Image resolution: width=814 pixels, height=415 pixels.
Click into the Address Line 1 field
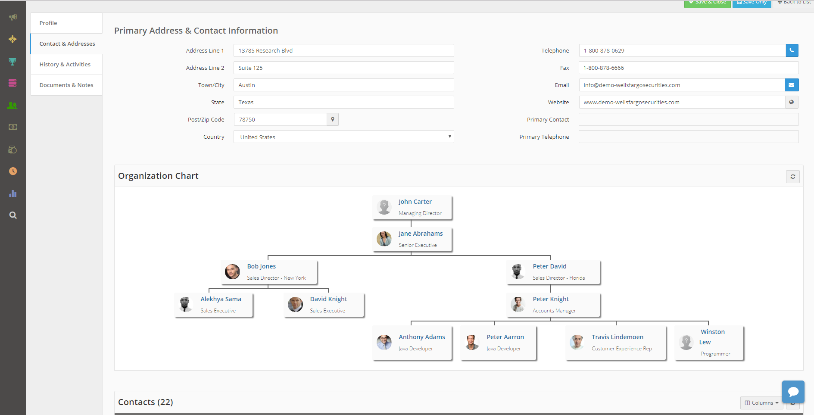pyautogui.click(x=344, y=50)
